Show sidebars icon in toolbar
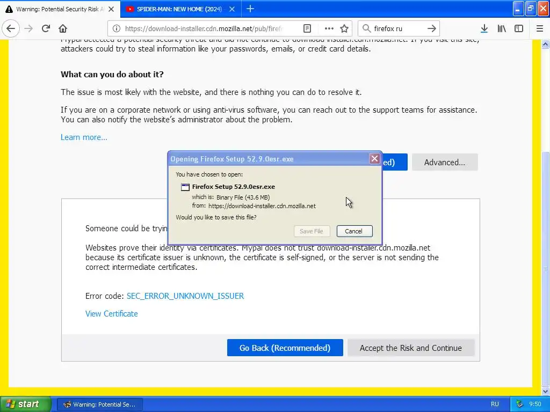Screen dimensions: 550x412 pos(519,28)
